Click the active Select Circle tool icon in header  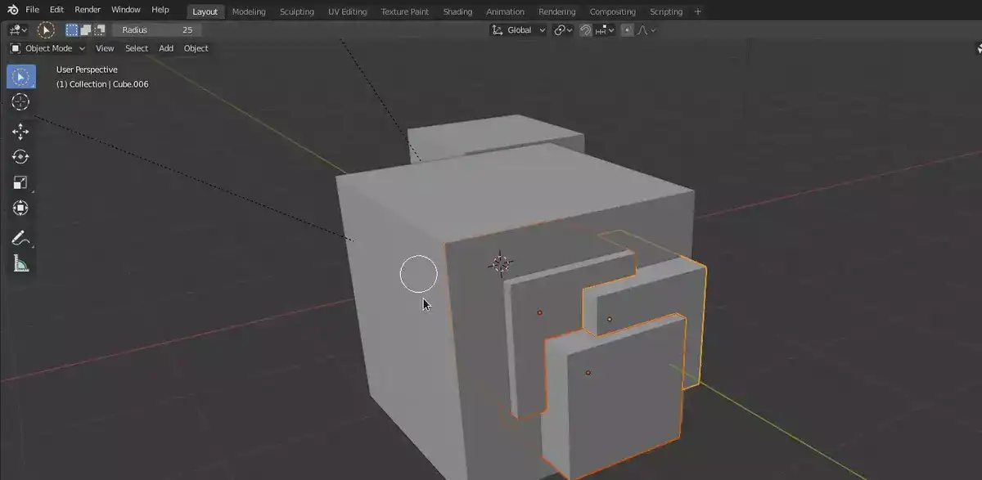(x=47, y=30)
